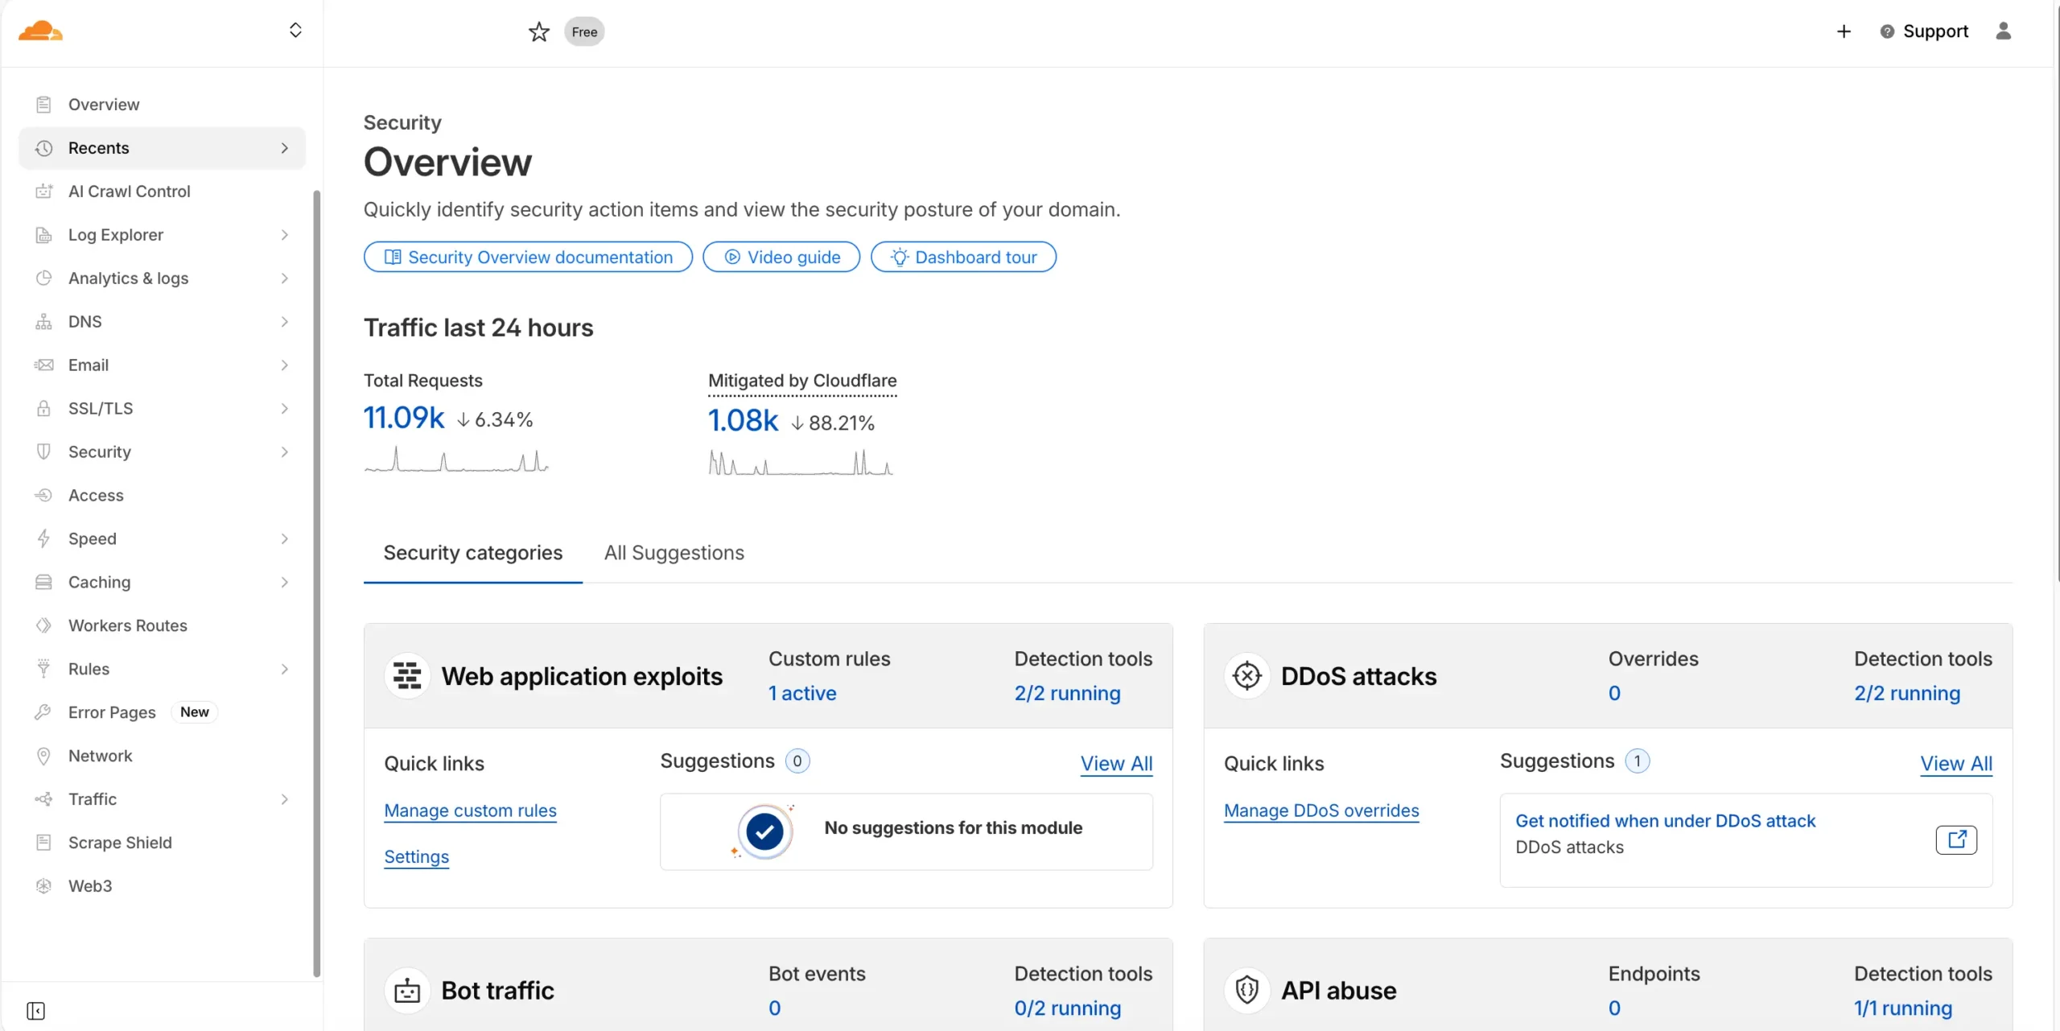Viewport: 2060px width, 1031px height.
Task: Click the Total Requests sparkline chart
Action: pos(456,459)
